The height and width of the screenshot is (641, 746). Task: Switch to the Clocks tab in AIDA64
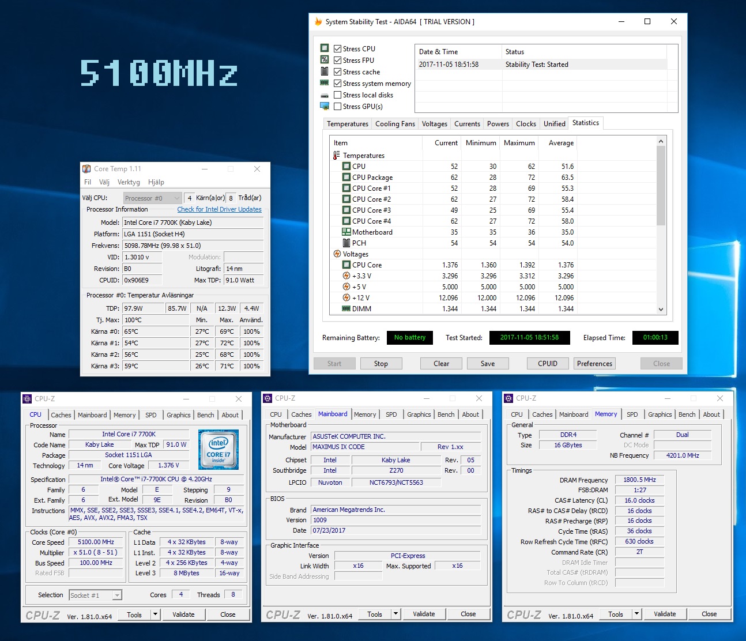pos(526,124)
